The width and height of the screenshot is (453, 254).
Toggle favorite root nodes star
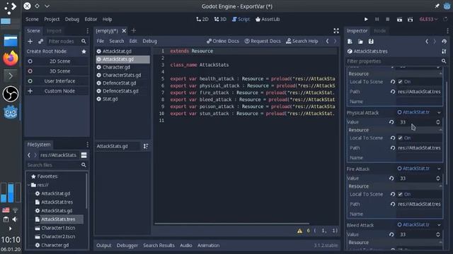pos(84,52)
